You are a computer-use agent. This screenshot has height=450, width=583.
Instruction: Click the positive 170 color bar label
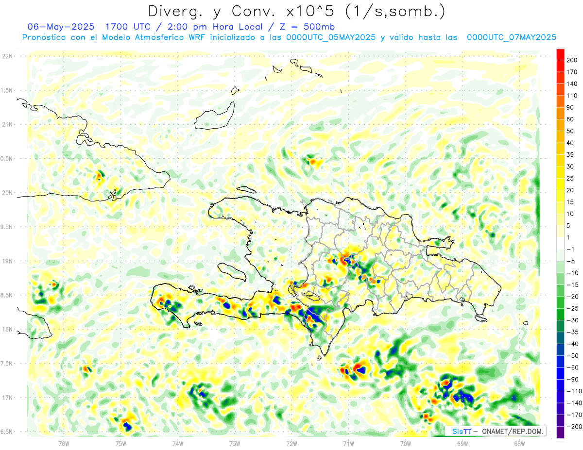(x=572, y=72)
